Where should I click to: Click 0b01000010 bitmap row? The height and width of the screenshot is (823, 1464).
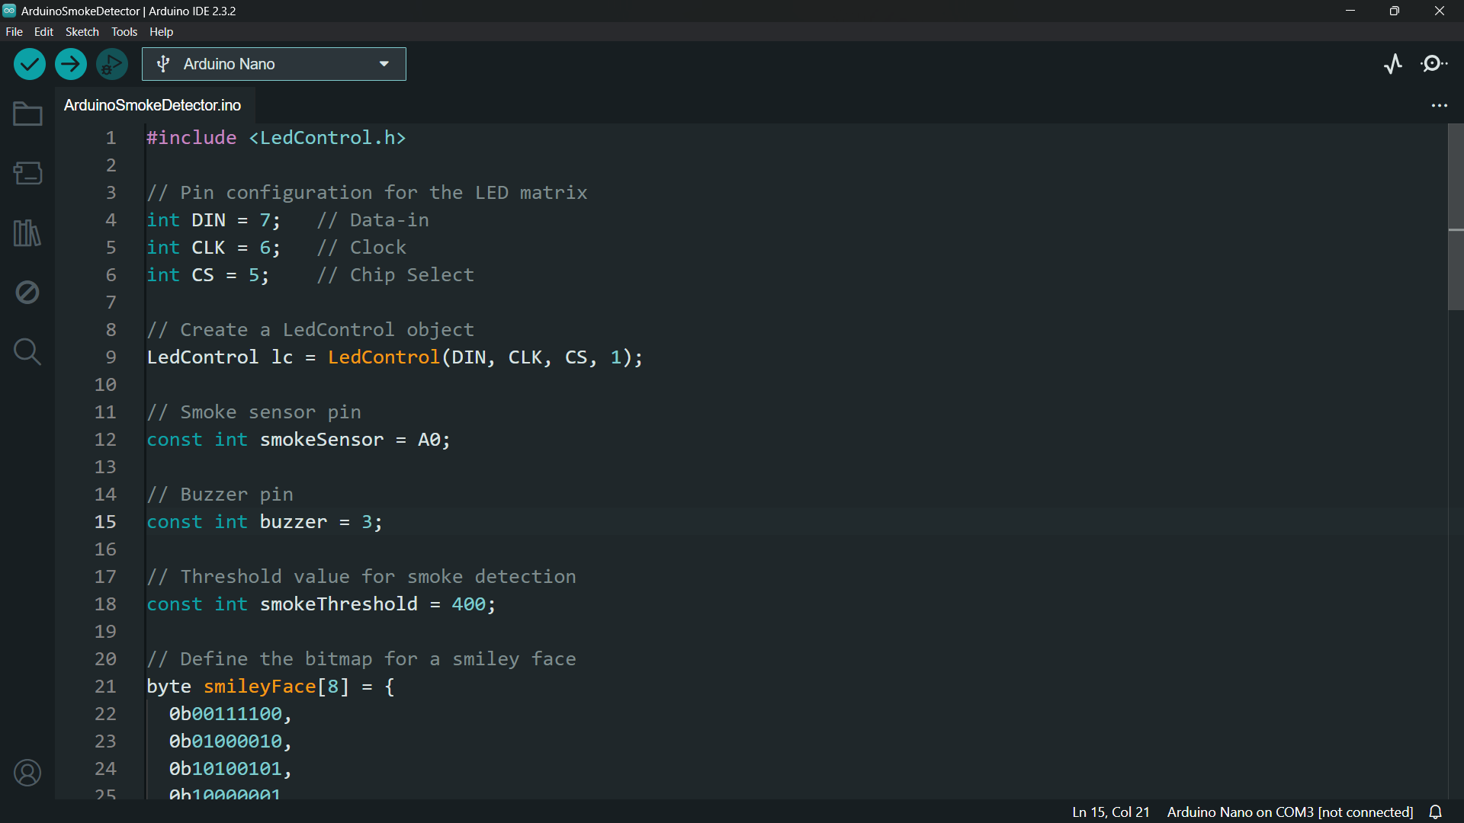coord(226,741)
